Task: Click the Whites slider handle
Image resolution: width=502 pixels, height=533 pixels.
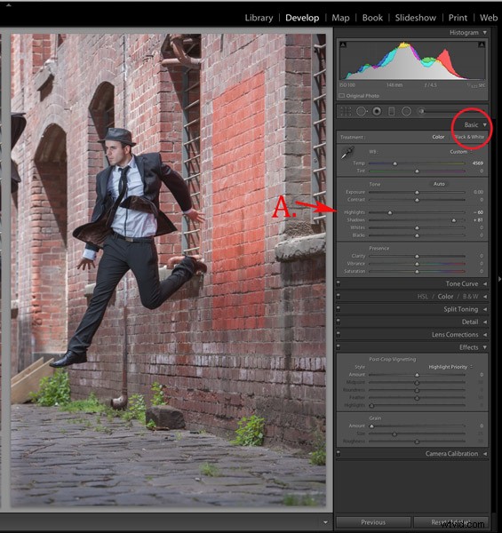Action: pos(417,227)
